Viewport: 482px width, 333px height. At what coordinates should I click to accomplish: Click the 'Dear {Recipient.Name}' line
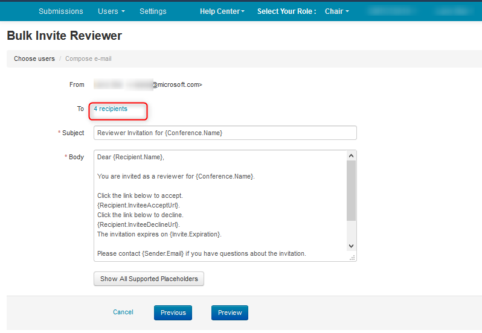click(x=130, y=157)
